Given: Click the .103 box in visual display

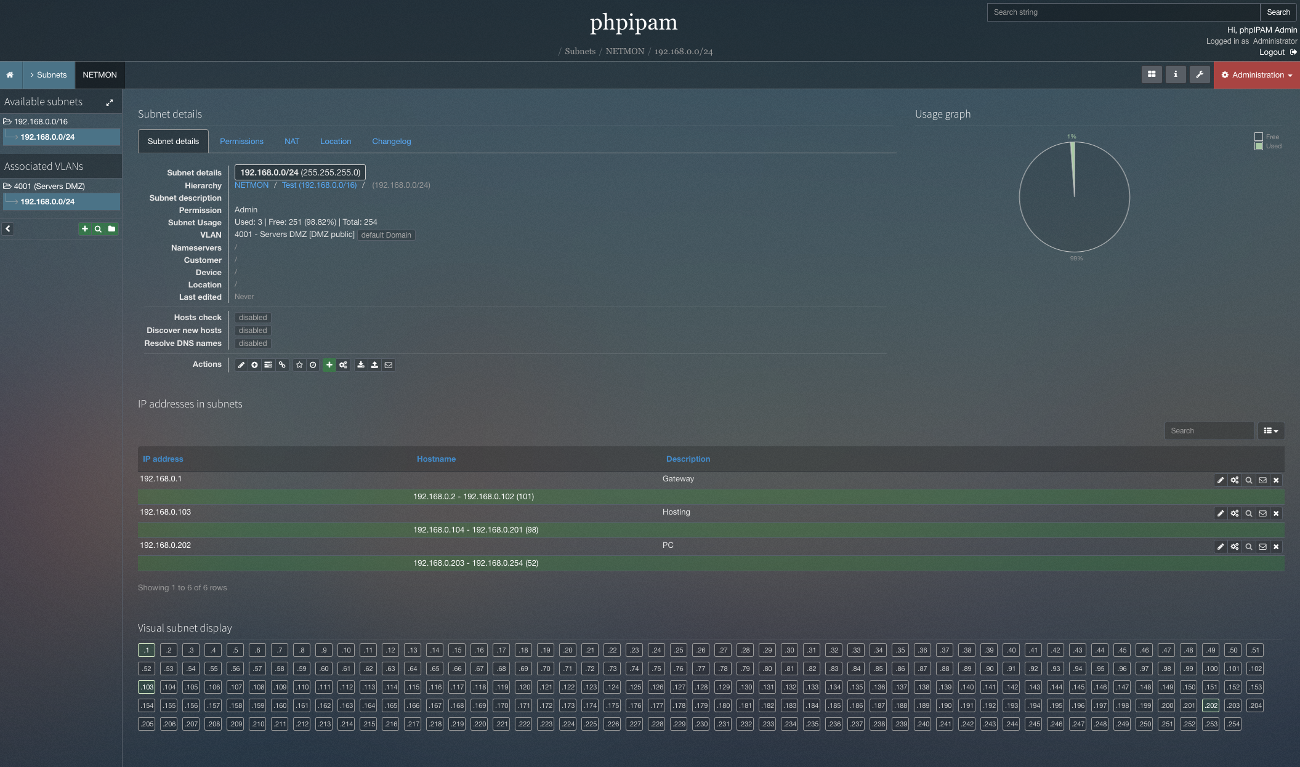Looking at the screenshot, I should (147, 687).
